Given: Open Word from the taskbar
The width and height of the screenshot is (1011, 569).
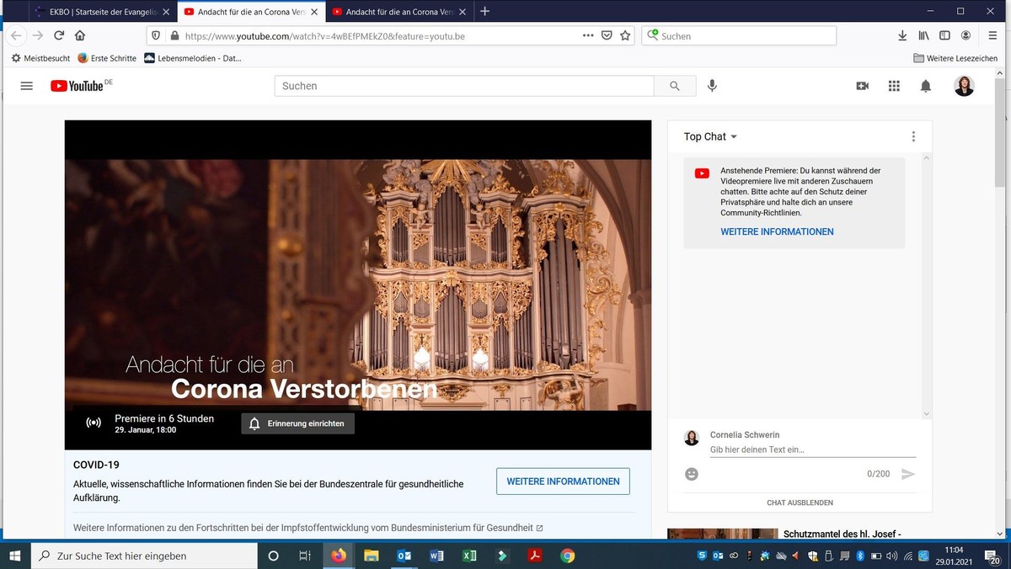Looking at the screenshot, I should click(436, 556).
